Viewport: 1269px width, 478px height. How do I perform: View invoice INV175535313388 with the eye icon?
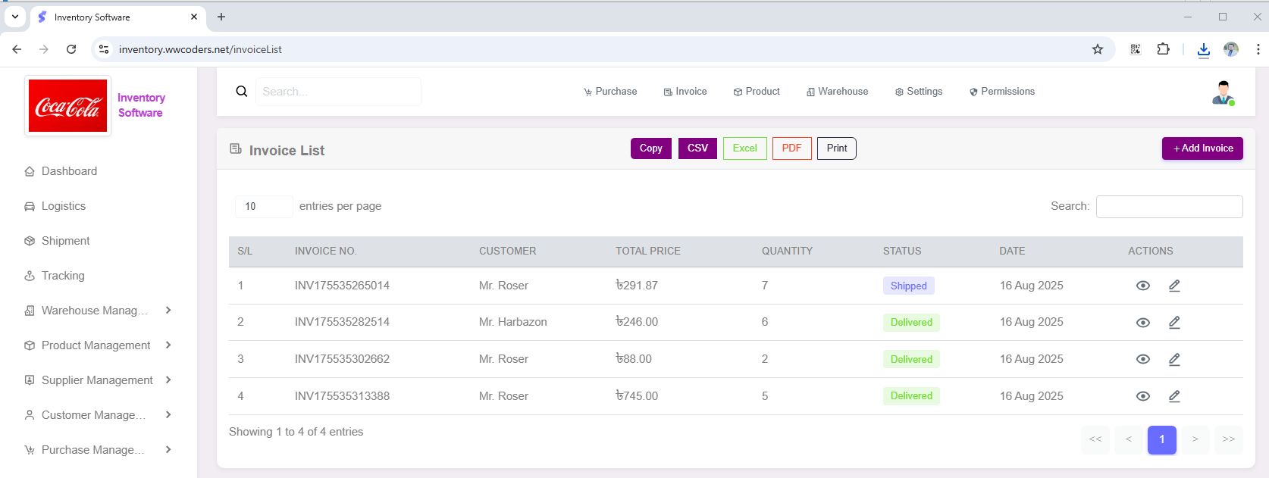(x=1142, y=396)
